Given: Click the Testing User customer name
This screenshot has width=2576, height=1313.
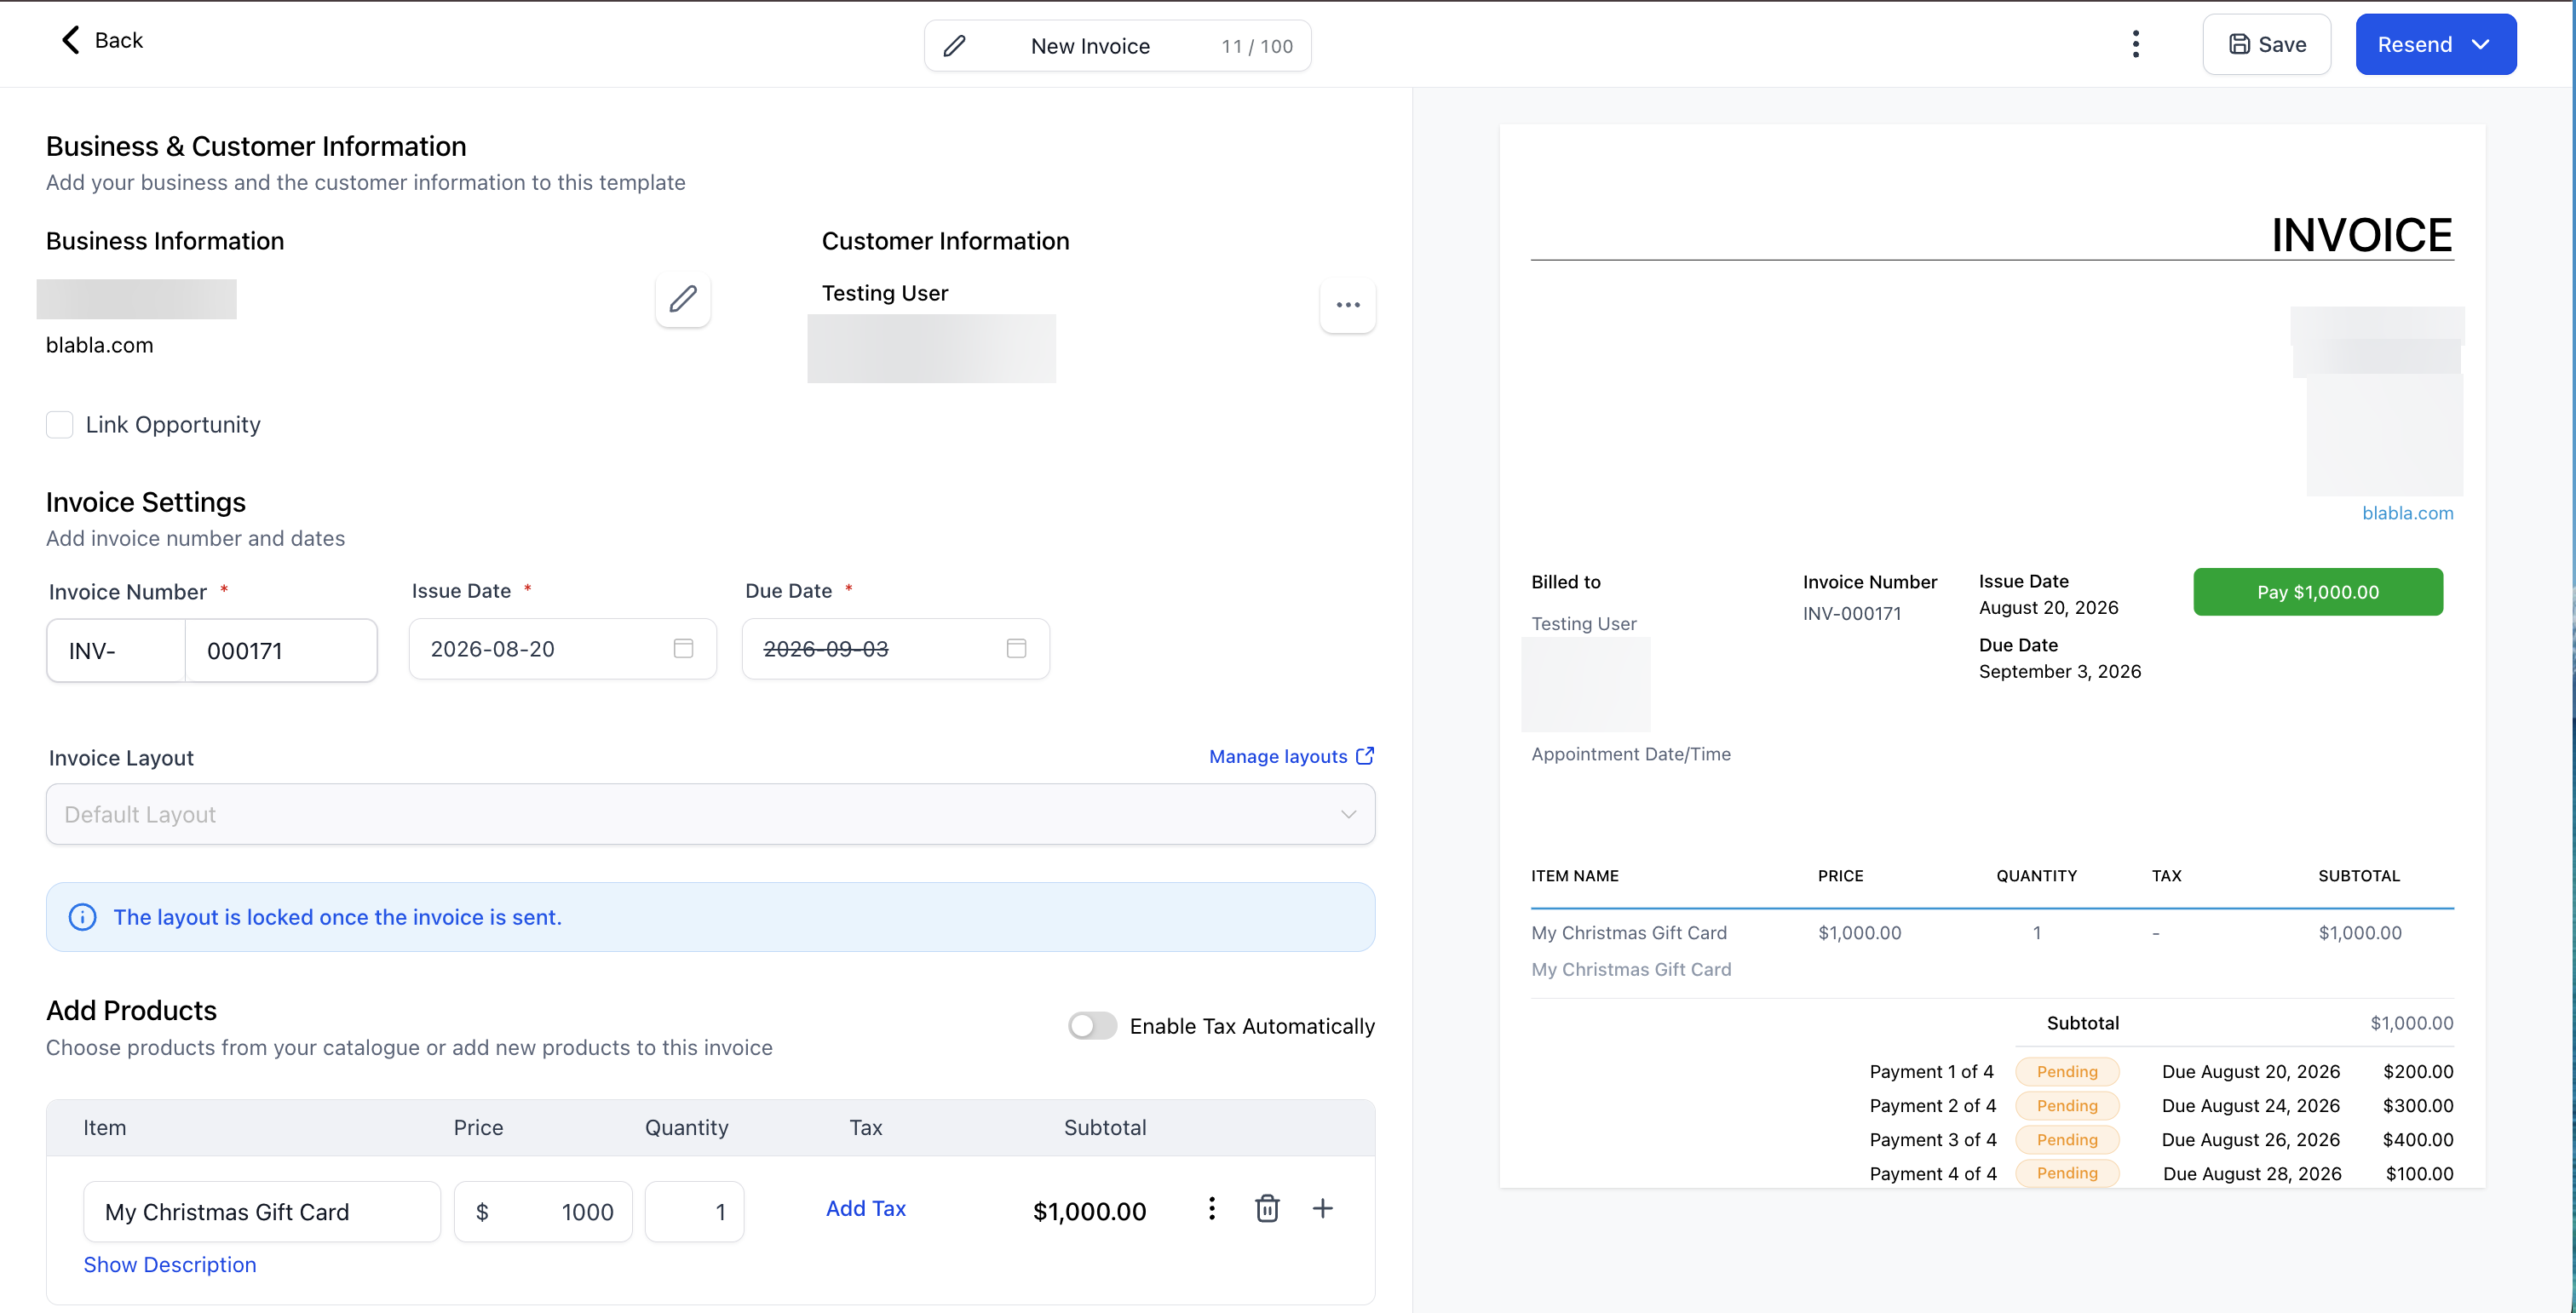Looking at the screenshot, I should click(885, 293).
